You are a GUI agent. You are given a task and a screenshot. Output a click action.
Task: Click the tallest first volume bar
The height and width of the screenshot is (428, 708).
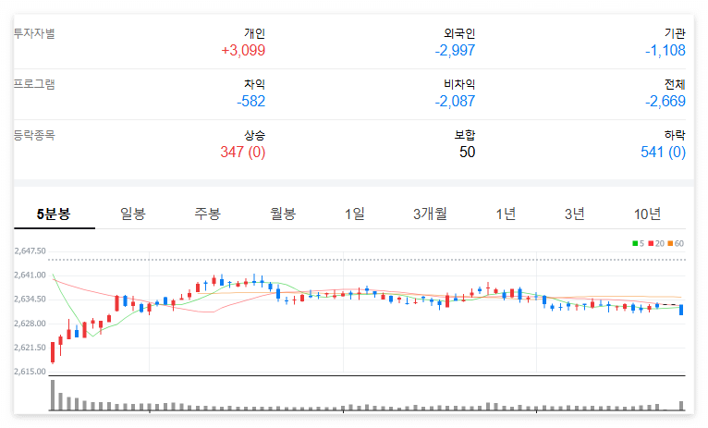(x=53, y=395)
